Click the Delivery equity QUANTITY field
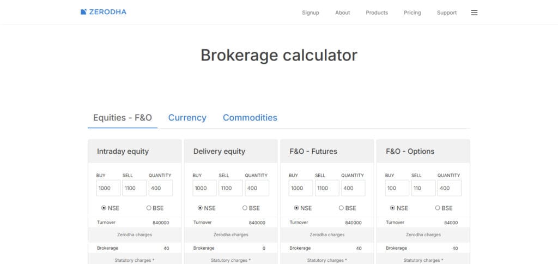The height and width of the screenshot is (264, 558). pyautogui.click(x=257, y=188)
